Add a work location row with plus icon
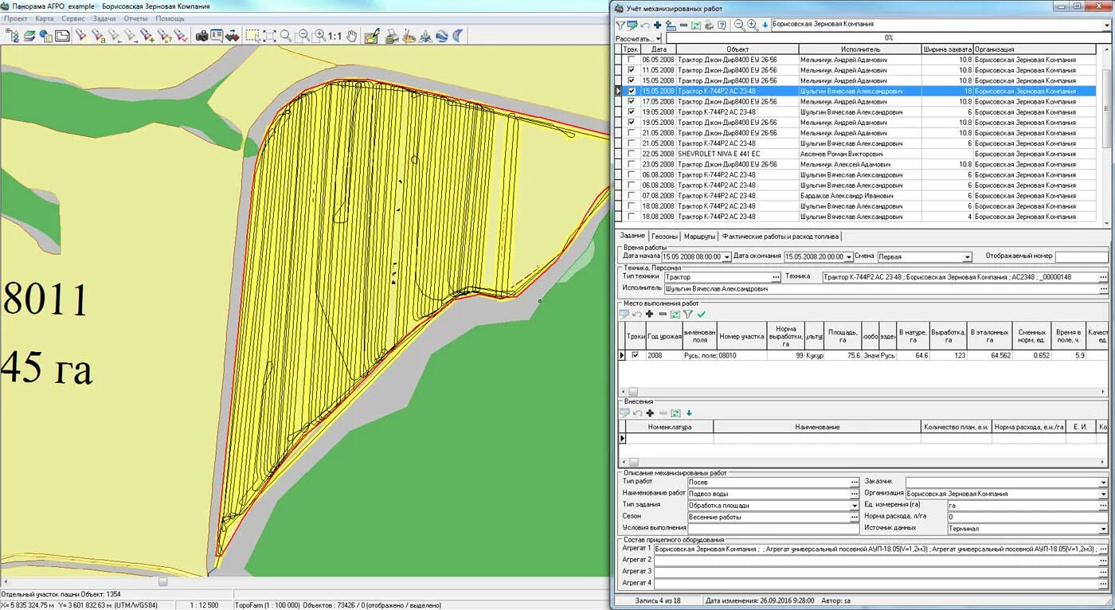1115x610 pixels. 649,314
